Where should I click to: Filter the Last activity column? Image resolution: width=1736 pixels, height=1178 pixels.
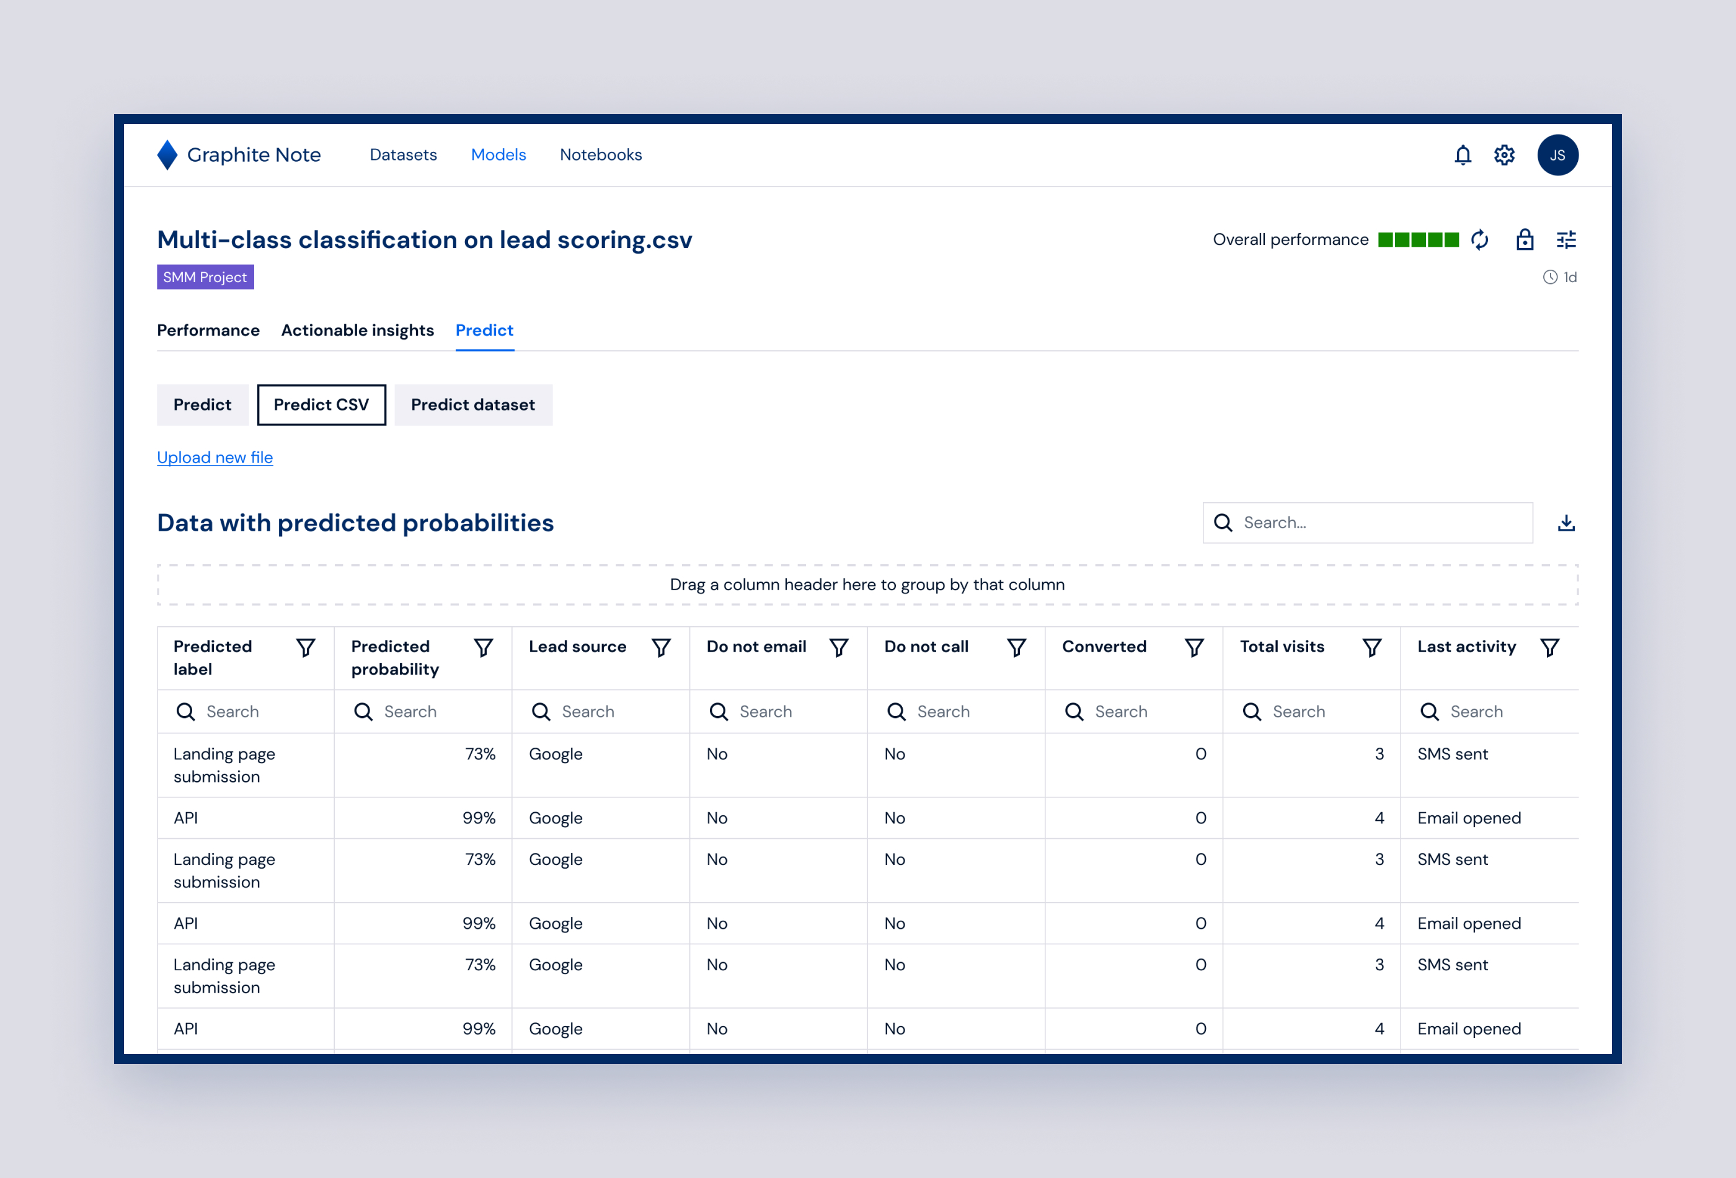[x=1550, y=648]
